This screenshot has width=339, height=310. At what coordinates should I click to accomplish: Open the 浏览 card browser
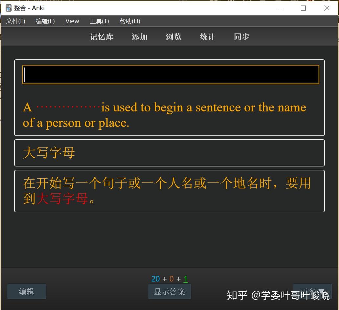(173, 37)
